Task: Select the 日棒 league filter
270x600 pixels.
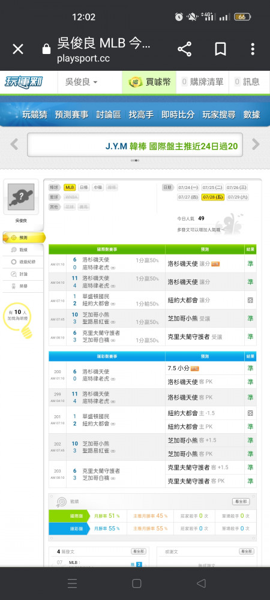Action: pyautogui.click(x=84, y=187)
